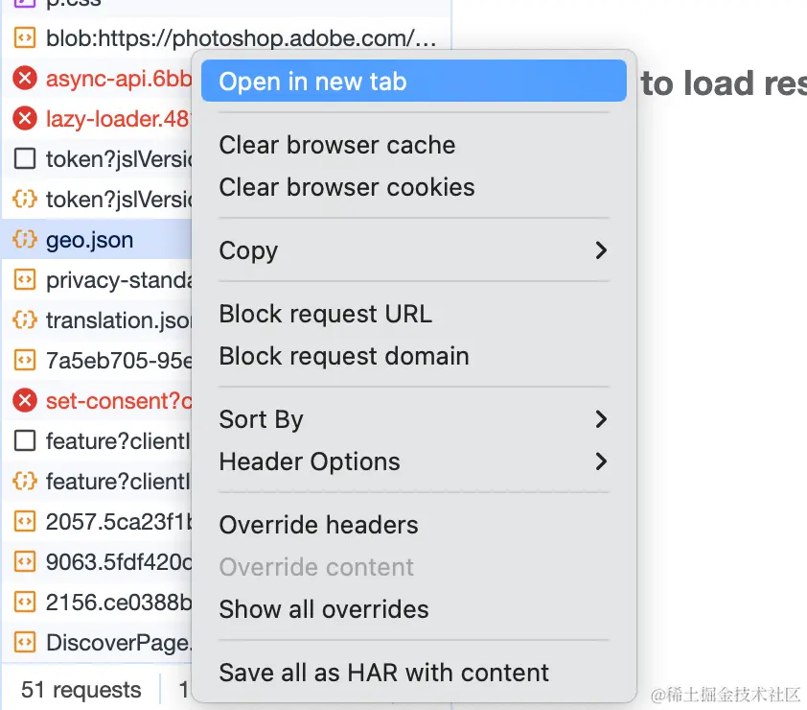Viewport: 807px width, 710px height.
Task: Click script icon beside privacy-standa
Action: coord(25,280)
